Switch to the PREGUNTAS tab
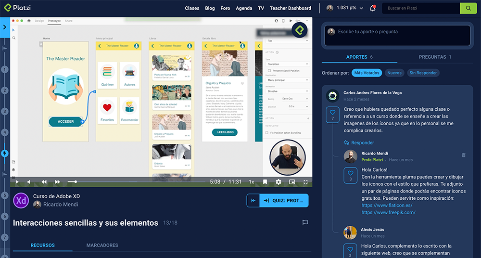 tap(435, 57)
